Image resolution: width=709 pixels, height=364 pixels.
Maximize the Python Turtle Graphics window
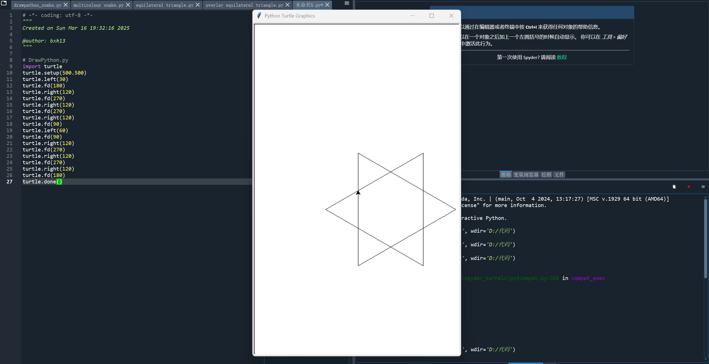coord(432,16)
